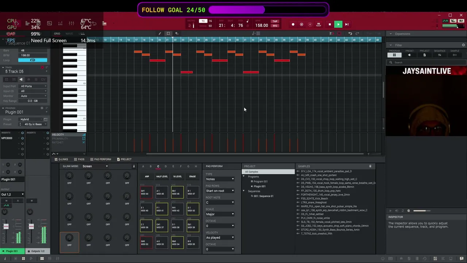Viewport: 467px width, 263px height.
Task: Click the undo arrow icon
Action: pyautogui.click(x=350, y=34)
